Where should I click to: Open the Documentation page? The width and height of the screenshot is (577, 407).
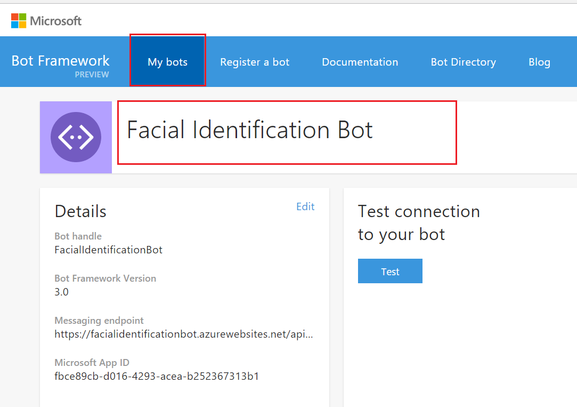coord(360,62)
